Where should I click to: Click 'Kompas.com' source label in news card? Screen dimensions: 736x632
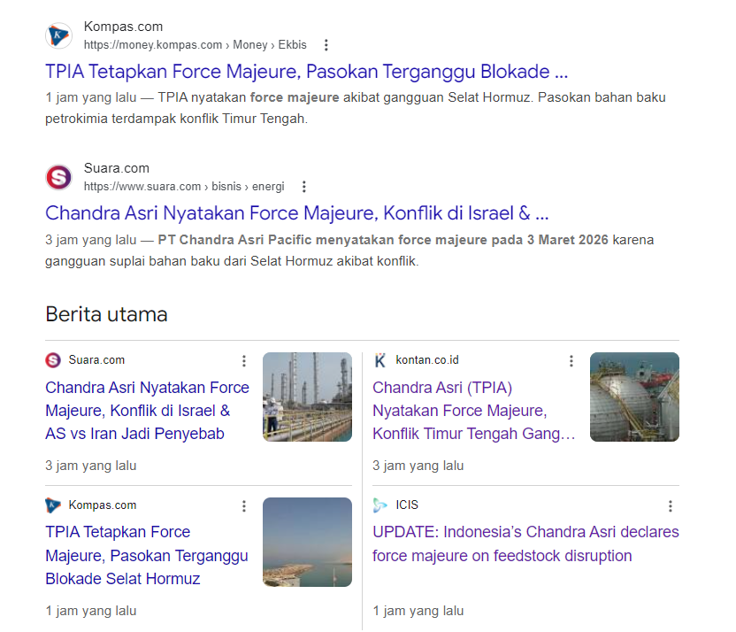(x=103, y=505)
